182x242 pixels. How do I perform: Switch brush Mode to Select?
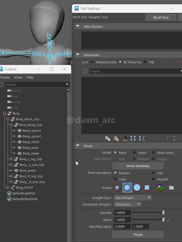coord(134,153)
